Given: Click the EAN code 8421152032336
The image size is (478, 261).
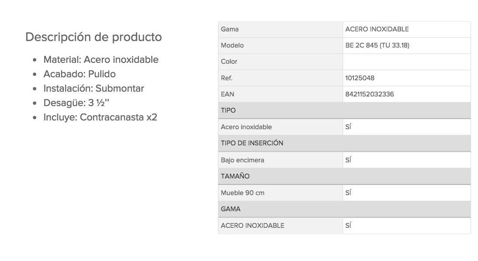Looking at the screenshot, I should point(370,94).
